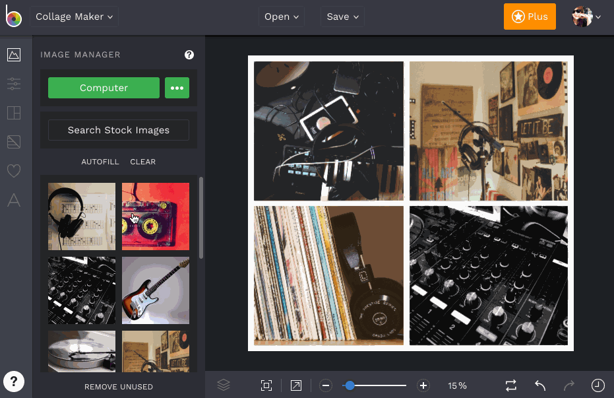The width and height of the screenshot is (614, 398).
Task: Select the black mixer knobs thumbnail
Action: tap(82, 290)
